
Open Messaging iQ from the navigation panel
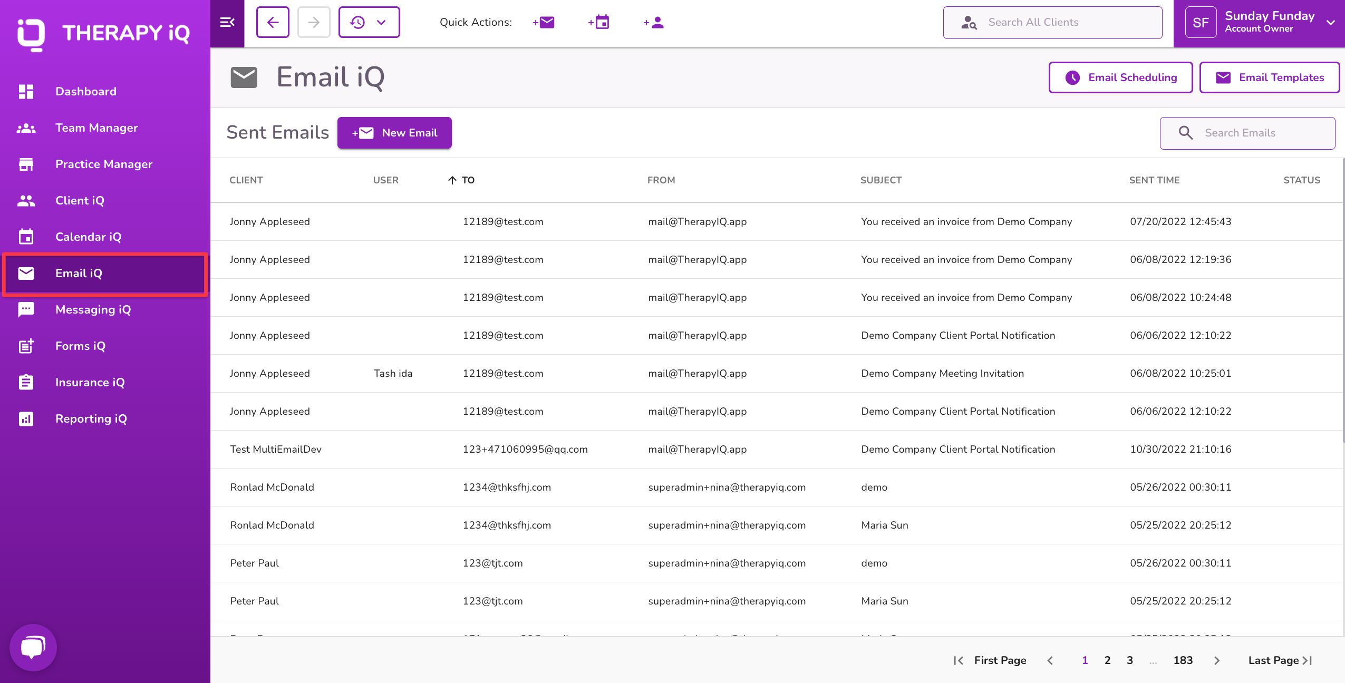[93, 309]
